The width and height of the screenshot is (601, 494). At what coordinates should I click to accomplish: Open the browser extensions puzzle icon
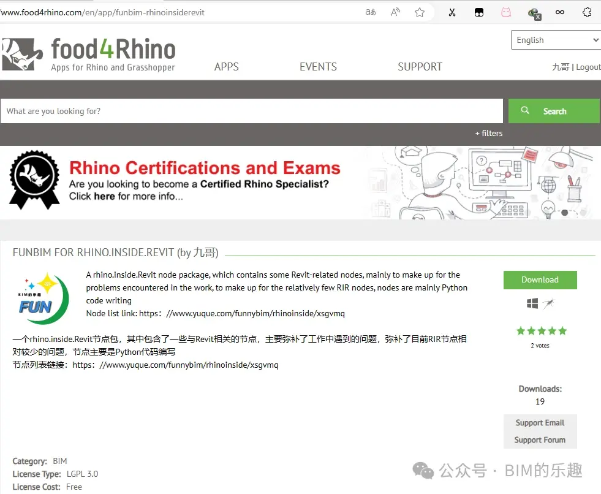click(588, 12)
